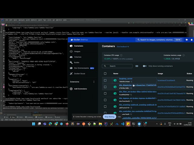This screenshot has height=145, width=194.
Task: Open the File menu in IntelliJ
Action: tap(7, 20)
